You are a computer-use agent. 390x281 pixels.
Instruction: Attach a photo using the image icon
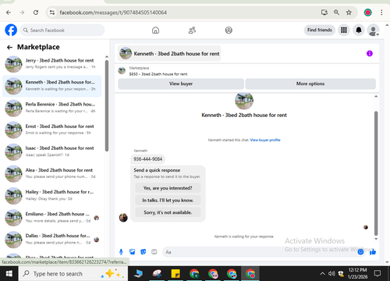point(133,252)
